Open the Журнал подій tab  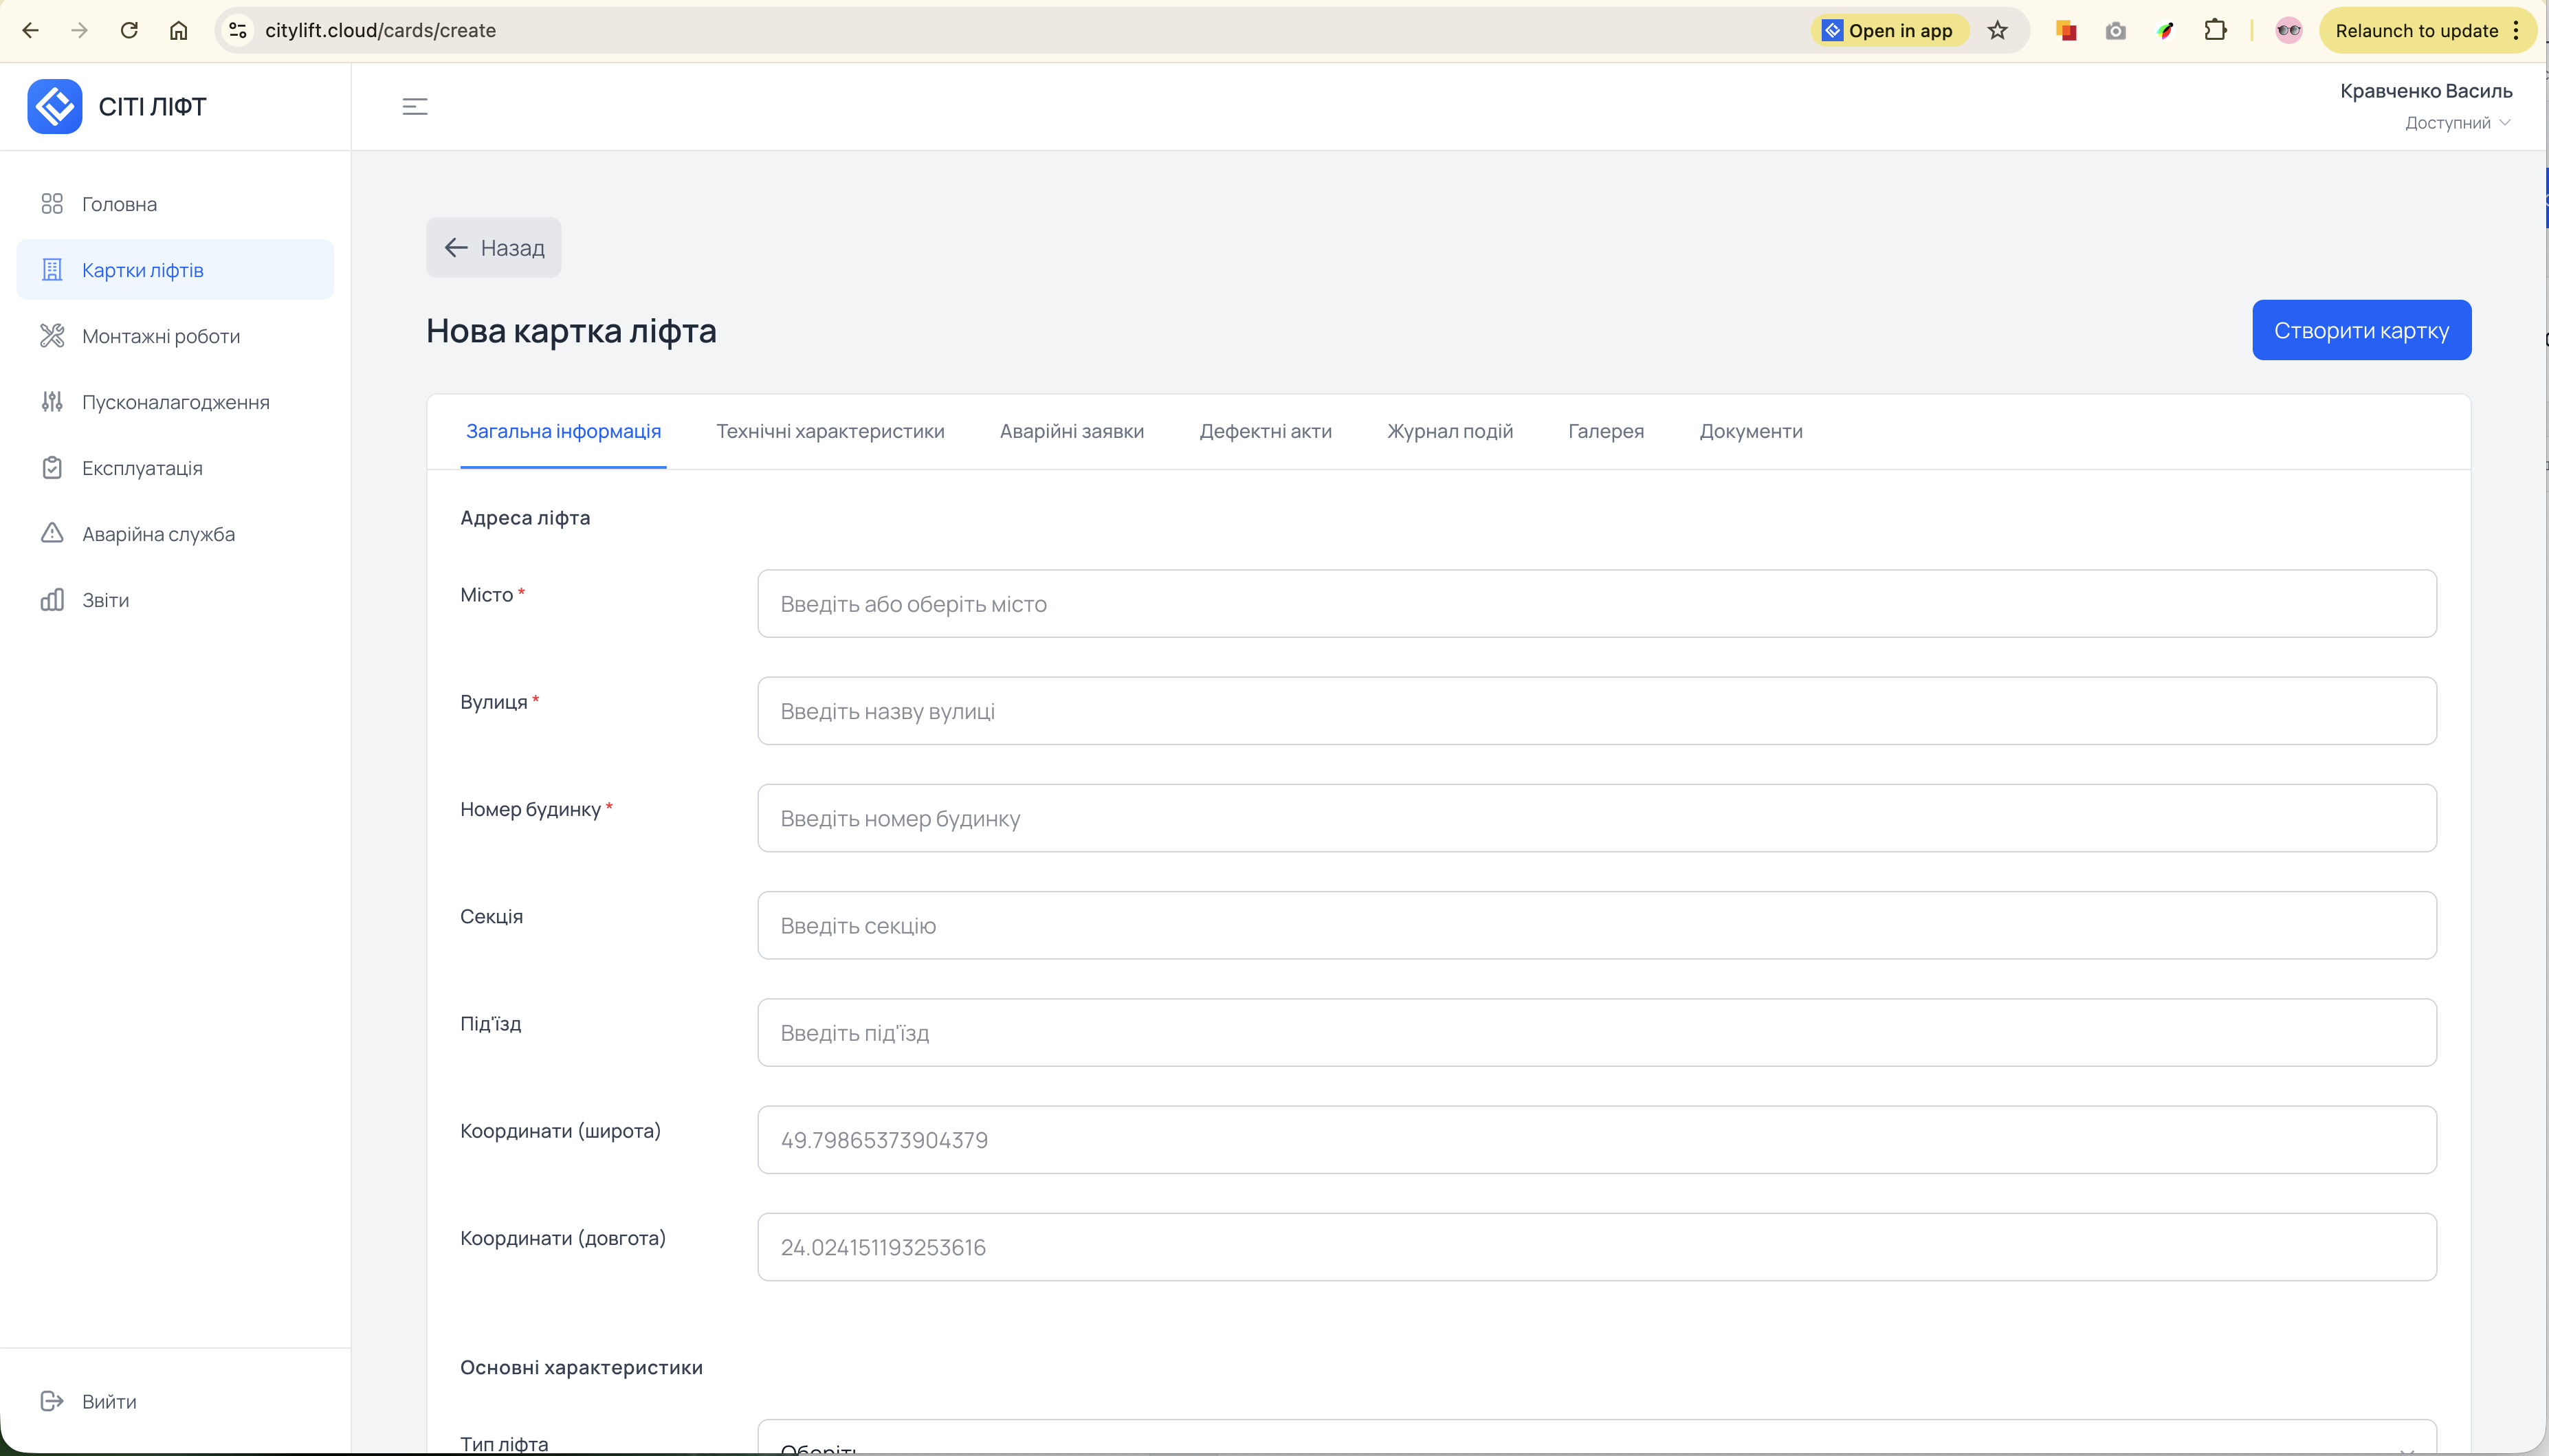tap(1449, 431)
